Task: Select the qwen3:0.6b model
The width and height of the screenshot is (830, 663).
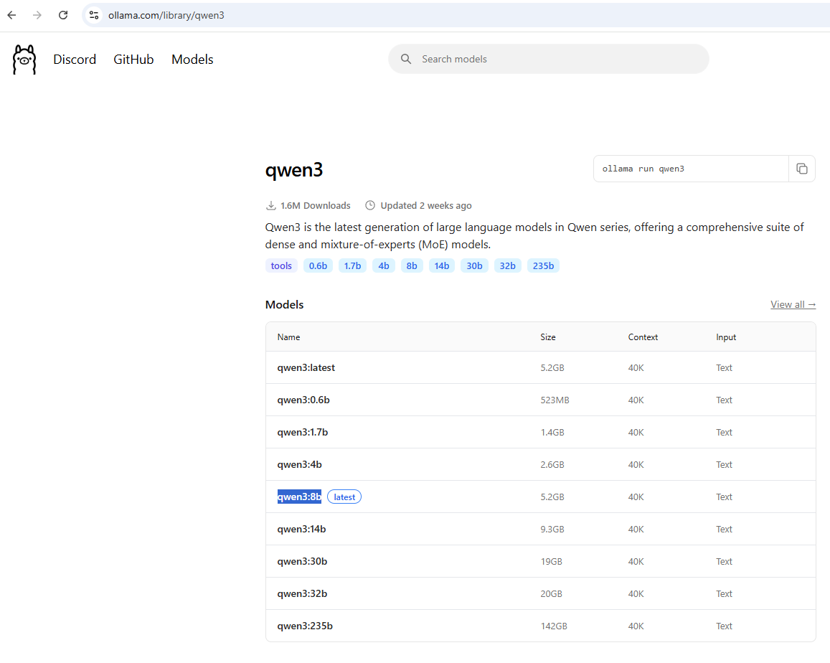Action: pos(303,400)
